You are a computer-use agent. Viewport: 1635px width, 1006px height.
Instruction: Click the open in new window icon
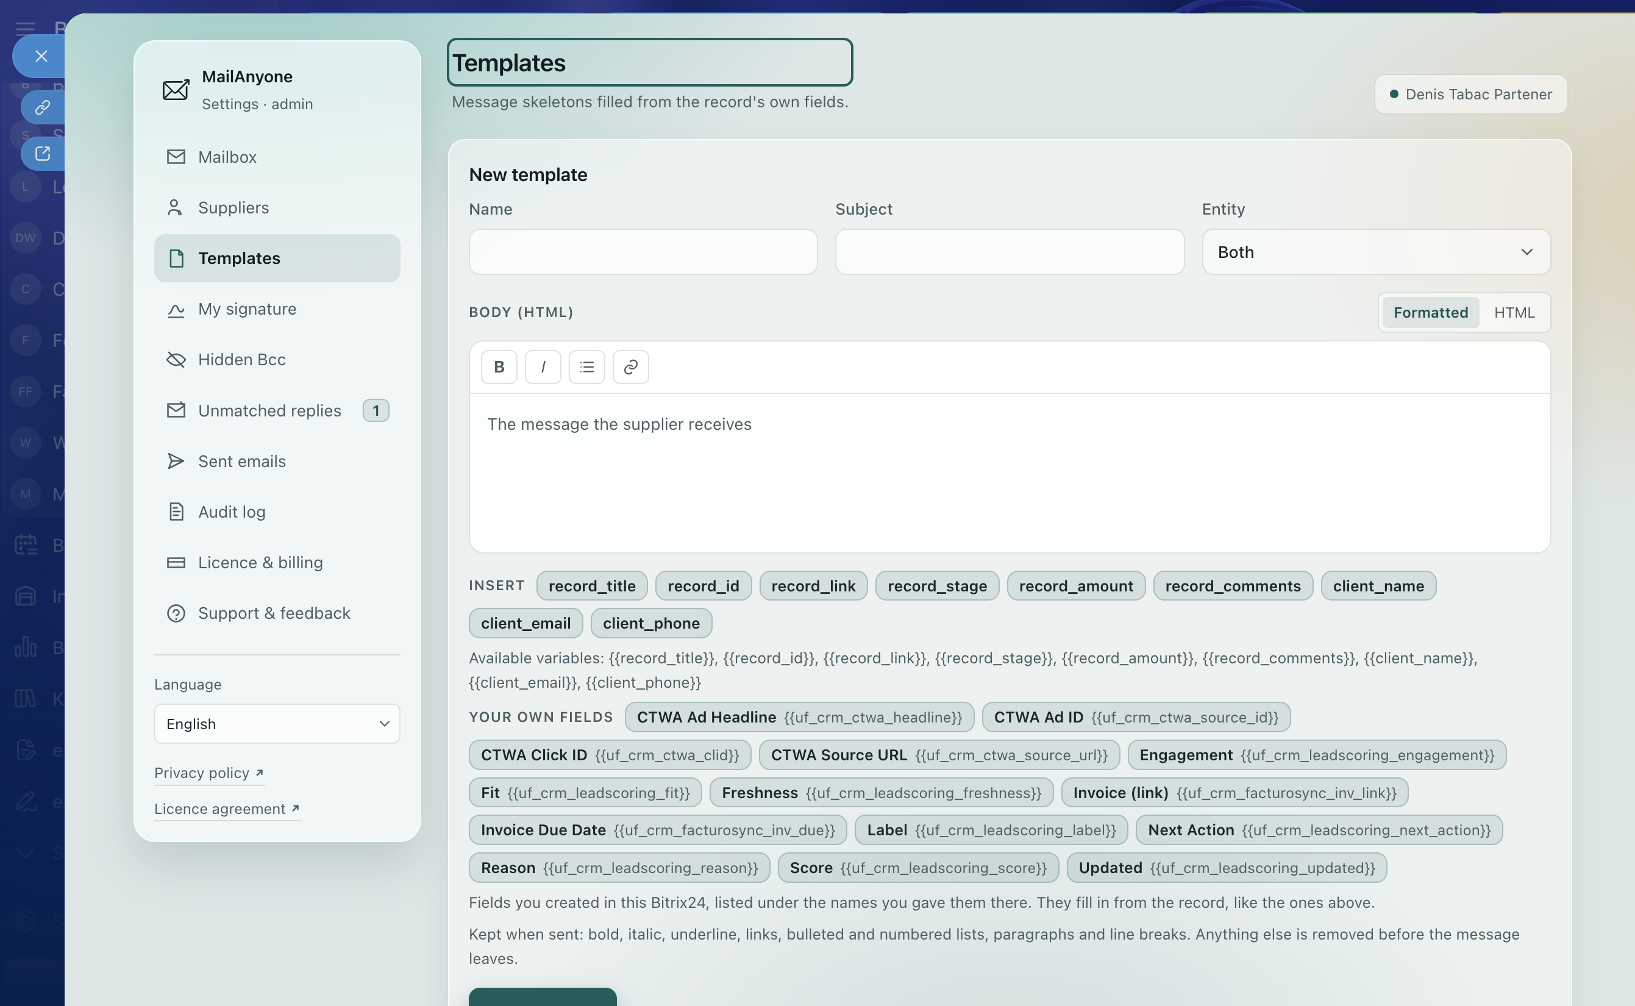pyautogui.click(x=43, y=154)
